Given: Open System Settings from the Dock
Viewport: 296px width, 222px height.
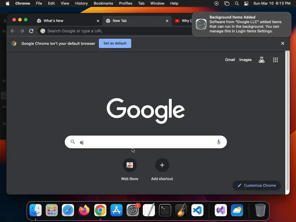Looking at the screenshot, I should 133,210.
